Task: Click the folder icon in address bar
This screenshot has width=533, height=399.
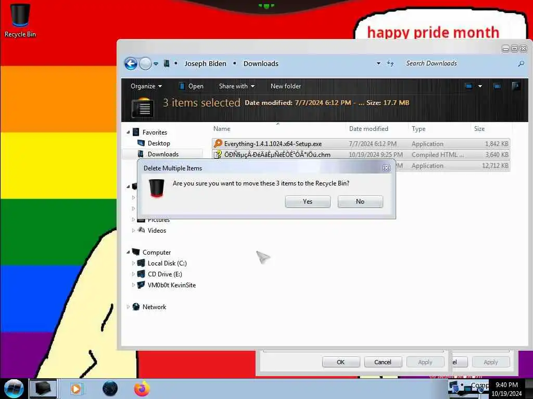Action: pos(167,63)
